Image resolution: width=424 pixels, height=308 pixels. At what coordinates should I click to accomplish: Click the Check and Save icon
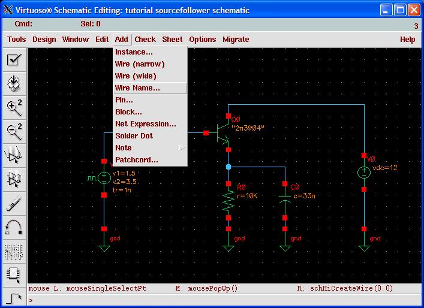point(14,60)
